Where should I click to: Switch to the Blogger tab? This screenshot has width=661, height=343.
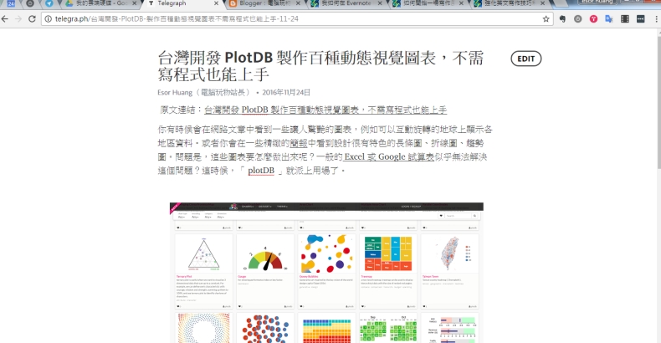coord(253,4)
